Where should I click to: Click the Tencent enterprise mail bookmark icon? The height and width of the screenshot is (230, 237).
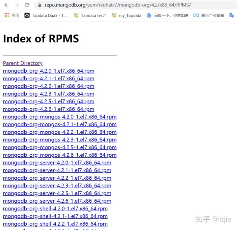coord(196,15)
